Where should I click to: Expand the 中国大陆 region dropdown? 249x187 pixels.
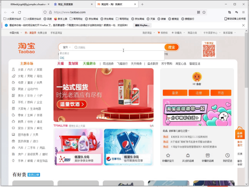15,33
